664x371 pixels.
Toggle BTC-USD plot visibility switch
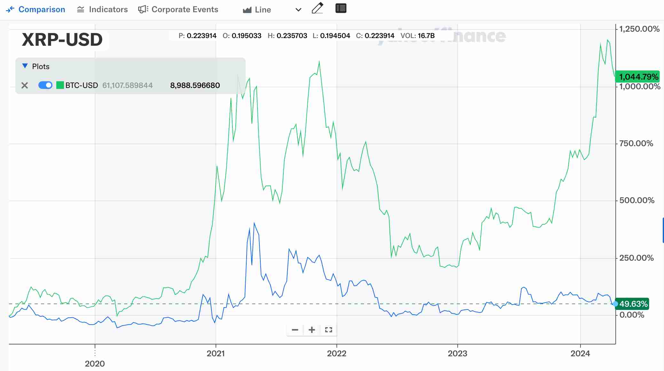[45, 85]
